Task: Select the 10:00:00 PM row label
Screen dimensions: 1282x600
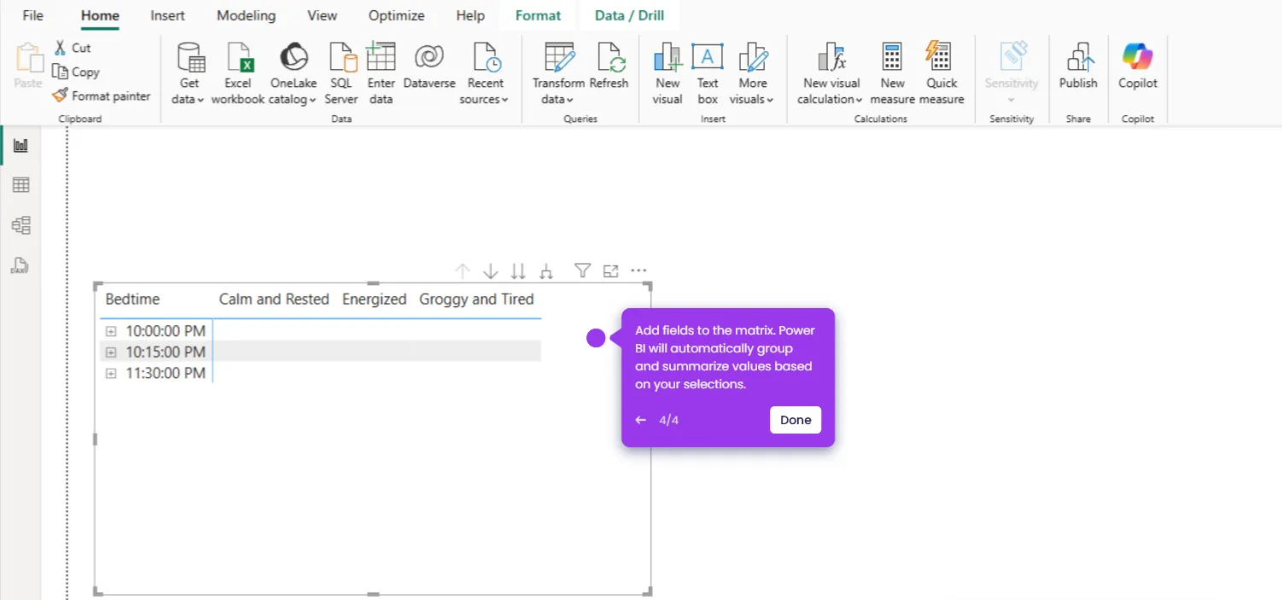Action: coord(166,331)
